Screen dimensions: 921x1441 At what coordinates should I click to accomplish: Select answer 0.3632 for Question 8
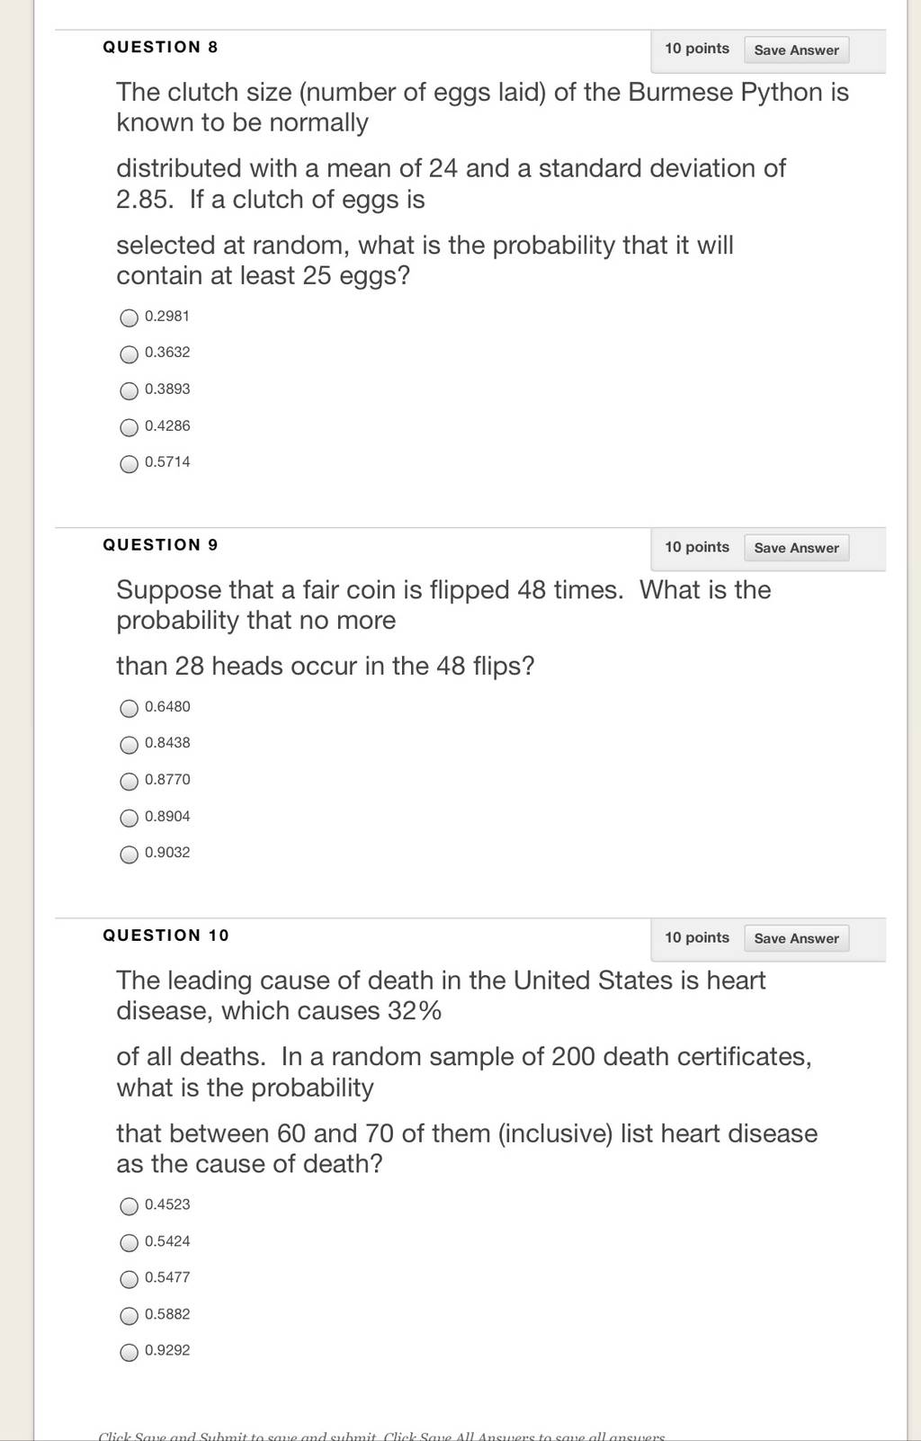tap(130, 354)
